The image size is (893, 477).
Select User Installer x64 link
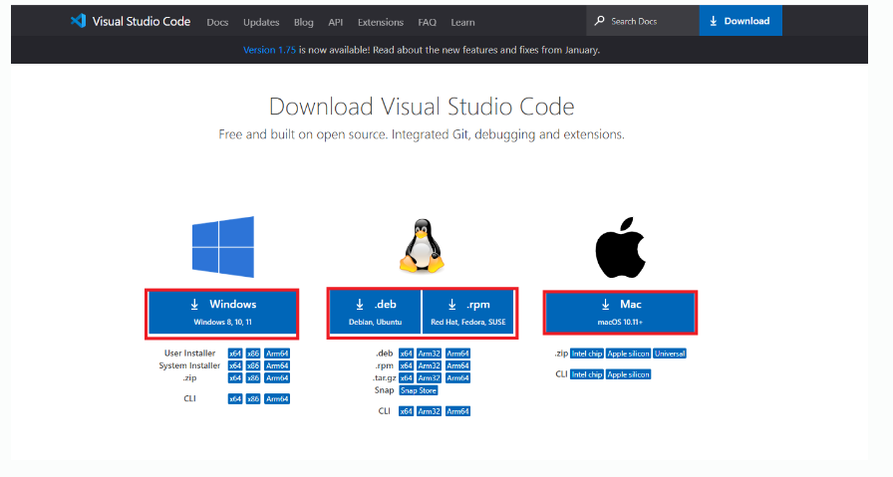pos(235,354)
